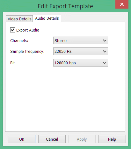Image resolution: width=131 pixels, height=149 pixels.
Task: Uncheck the Export Audio checkbox
Action: [13, 30]
